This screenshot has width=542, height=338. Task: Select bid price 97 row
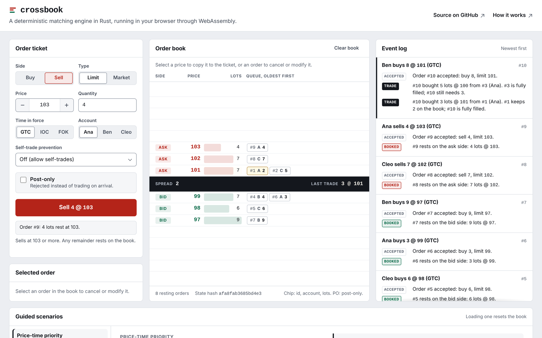click(259, 220)
